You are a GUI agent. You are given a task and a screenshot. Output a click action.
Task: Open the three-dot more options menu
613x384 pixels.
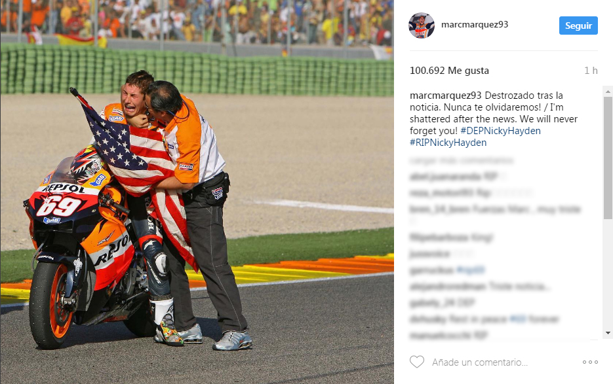[590, 362]
